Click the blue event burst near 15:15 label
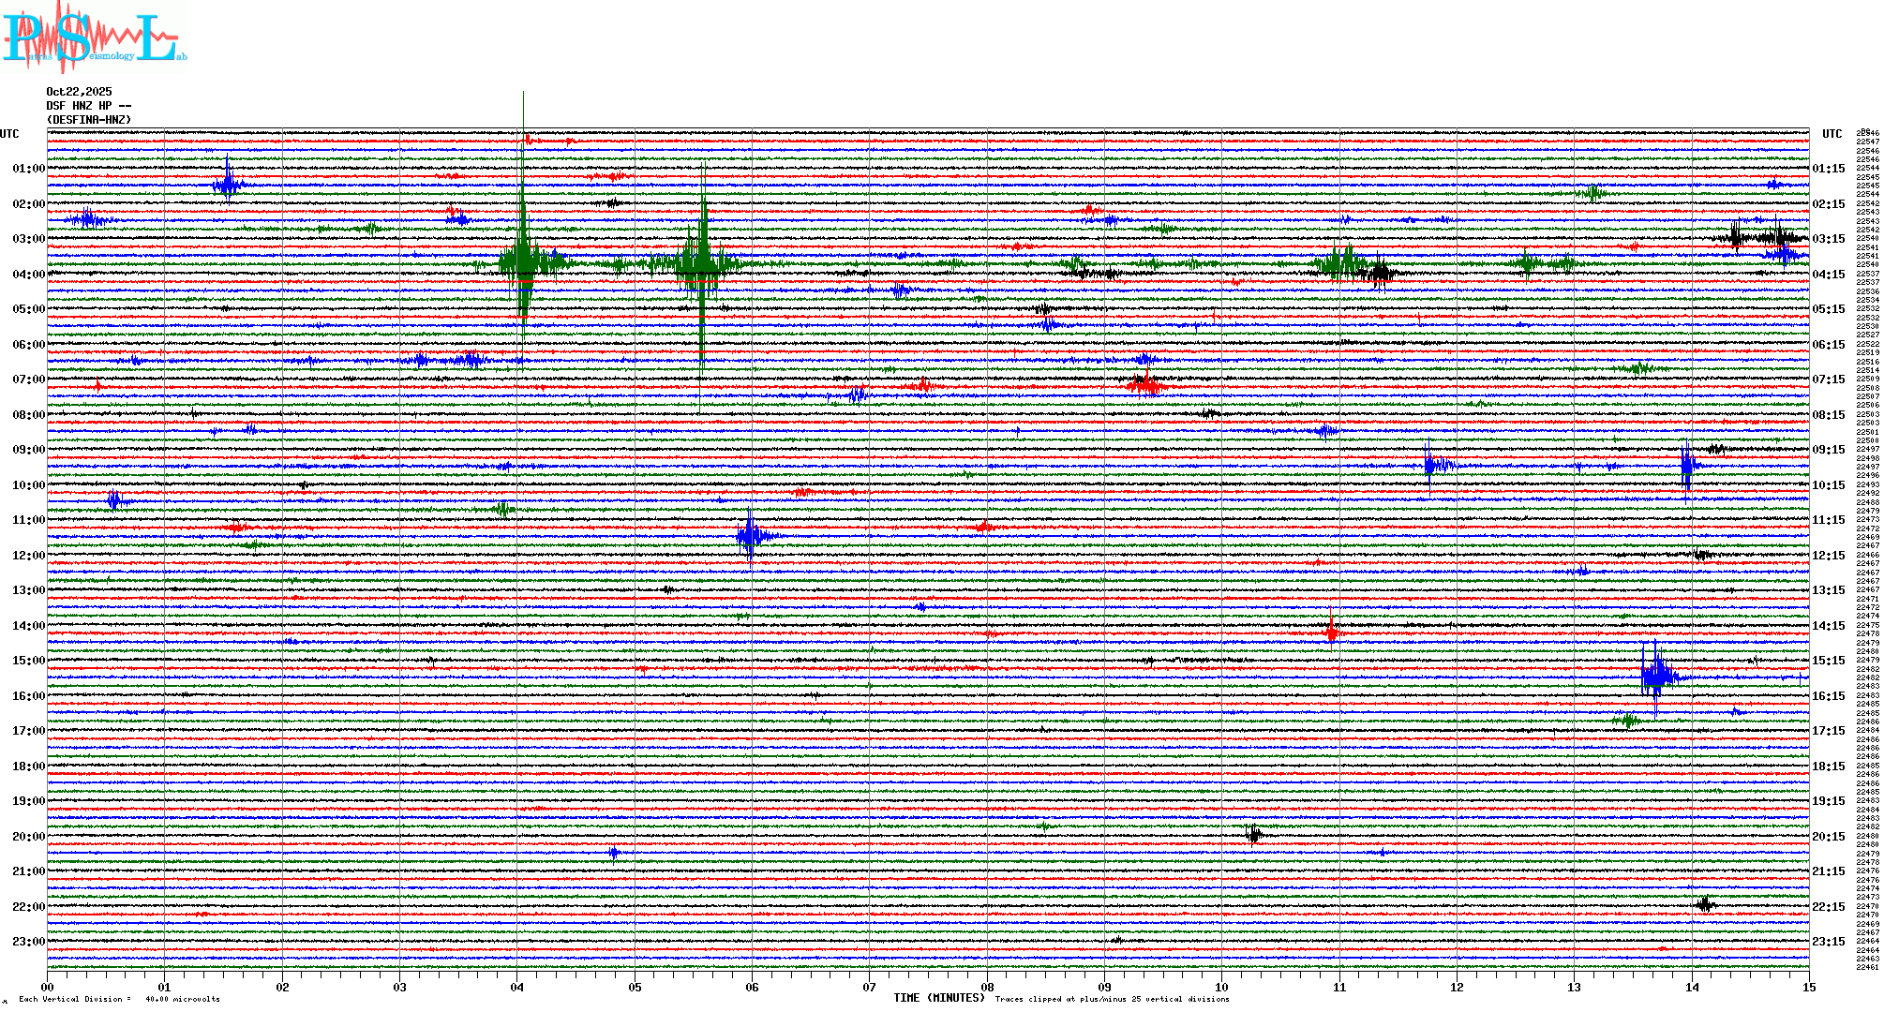The height and width of the screenshot is (1012, 1884). point(1657,675)
